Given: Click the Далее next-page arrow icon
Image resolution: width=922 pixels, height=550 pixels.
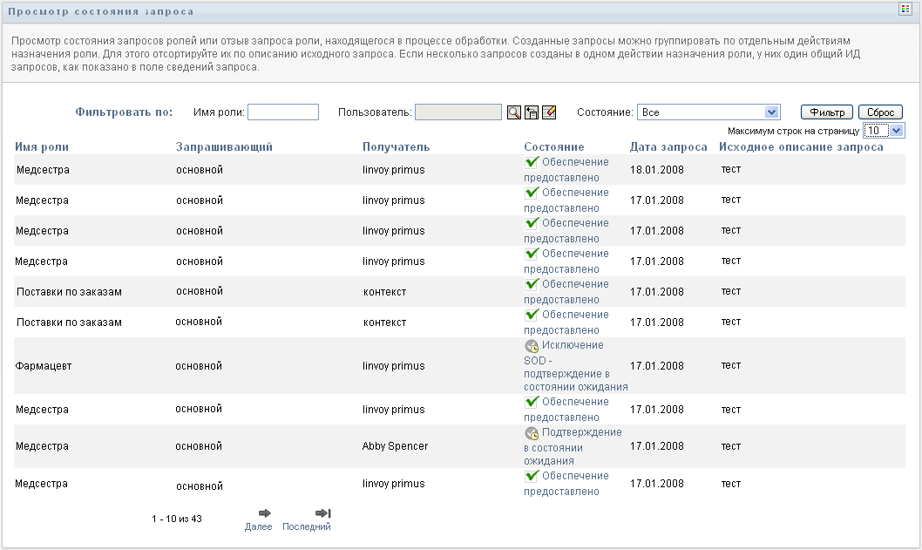Looking at the screenshot, I should pos(265,513).
